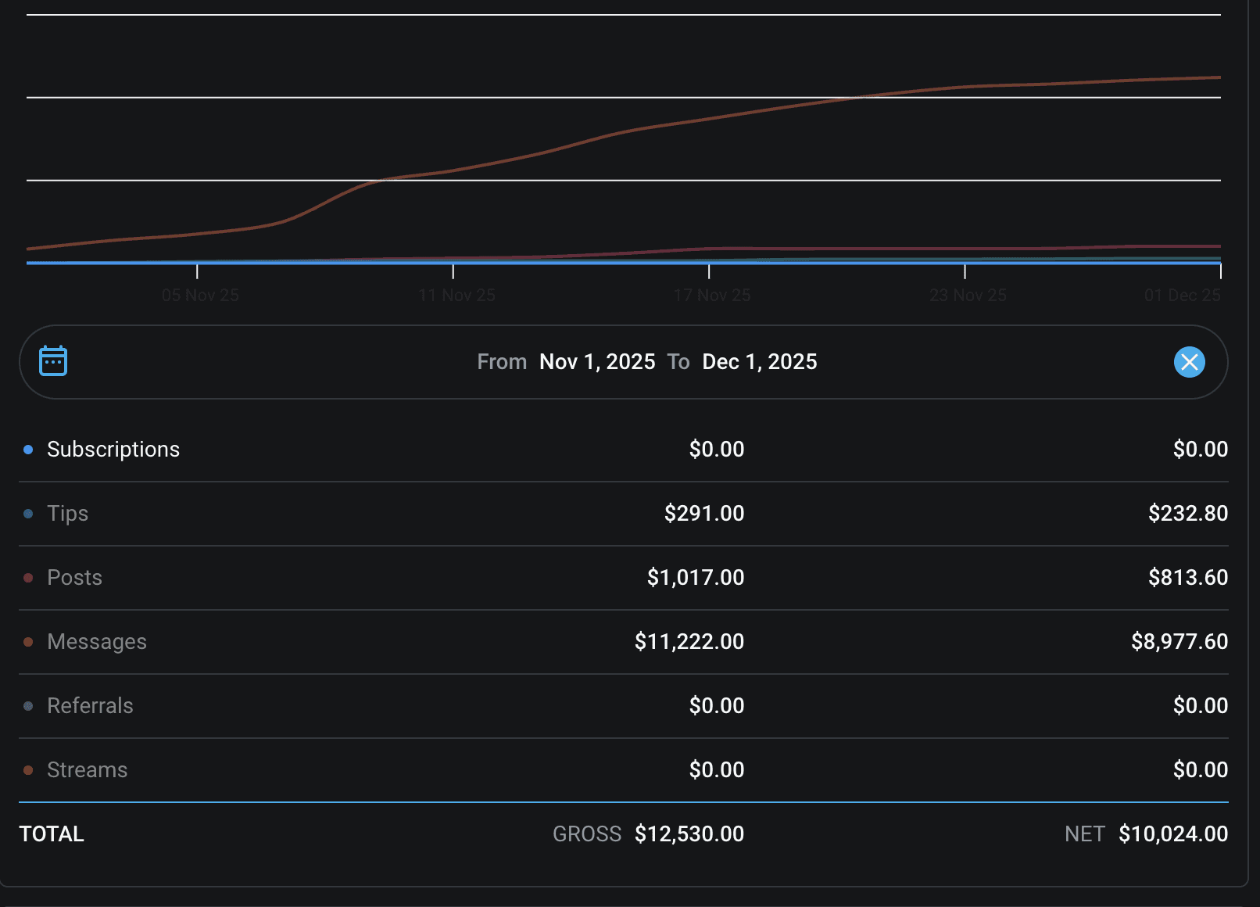Image resolution: width=1260 pixels, height=907 pixels.
Task: Click total net value $10,024.00
Action: pos(1173,834)
